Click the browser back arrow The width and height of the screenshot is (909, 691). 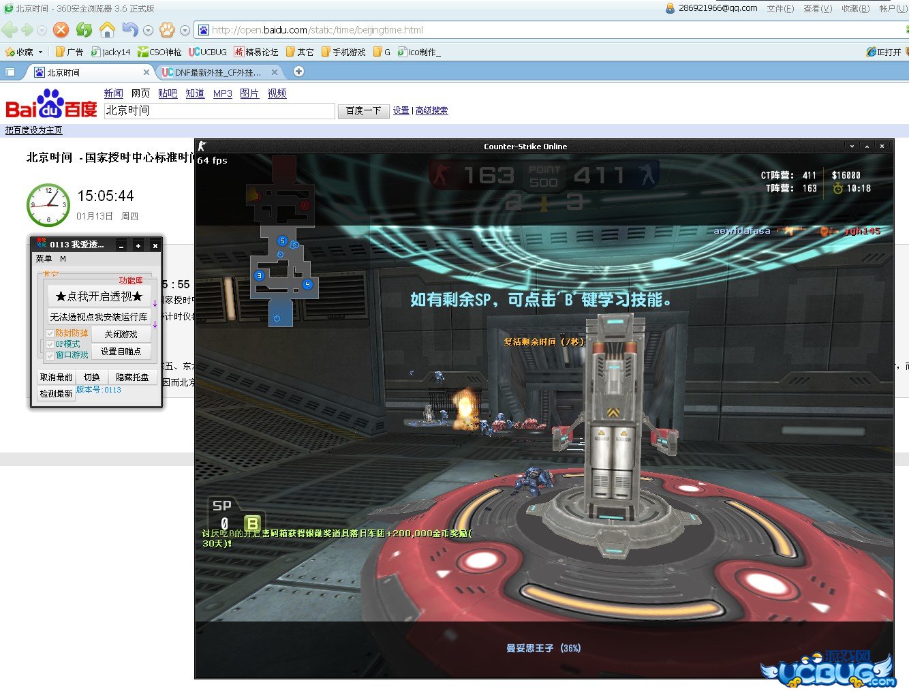click(10, 30)
